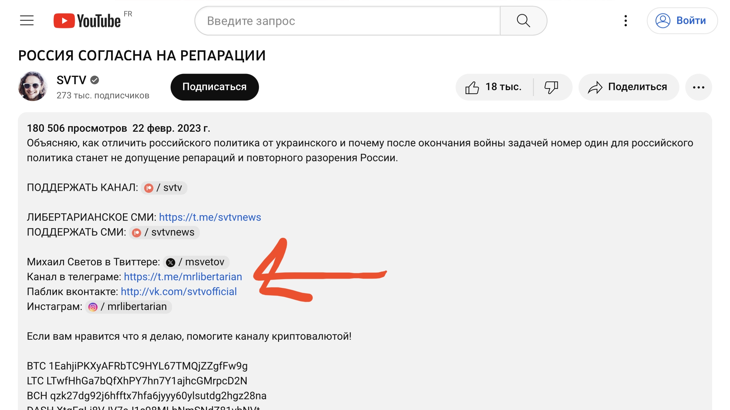Image resolution: width=730 pixels, height=410 pixels.
Task: Click the SVTV channel name
Action: (71, 80)
